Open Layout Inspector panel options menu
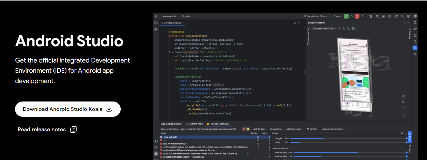Image resolution: width=427 pixels, height=160 pixels. (x=404, y=23)
